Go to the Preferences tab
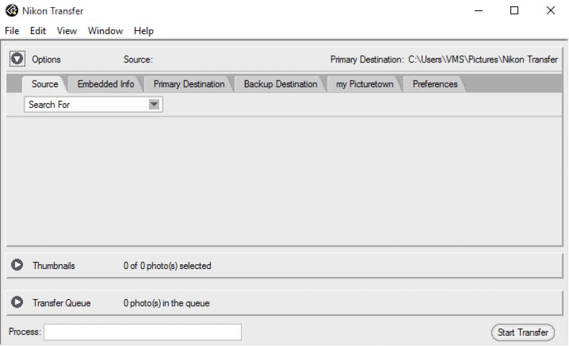569x346 pixels. 435,84
